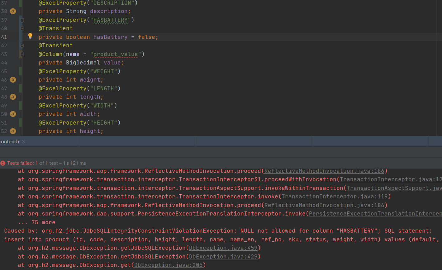Collapse the code fold marker at line 39
The width and height of the screenshot is (442, 270).
tap(22, 21)
